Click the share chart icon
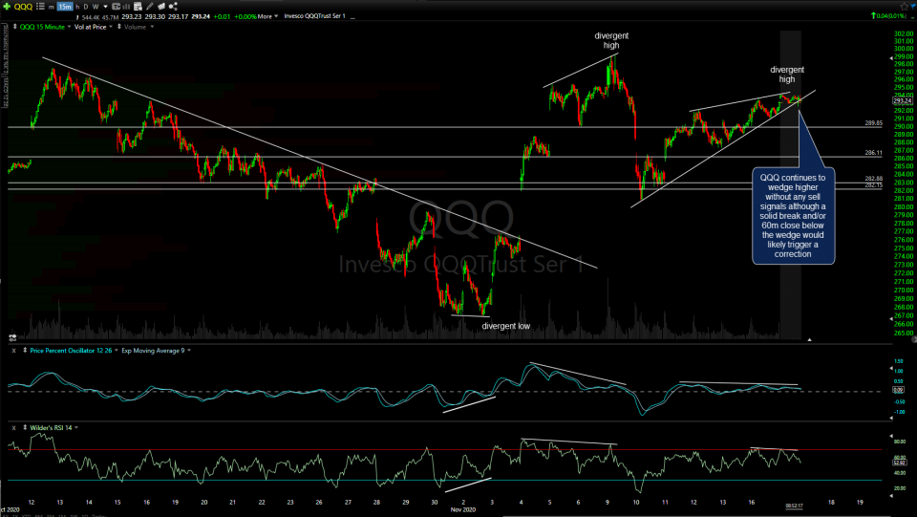Viewport: 917px width, 517px height. coord(173,7)
